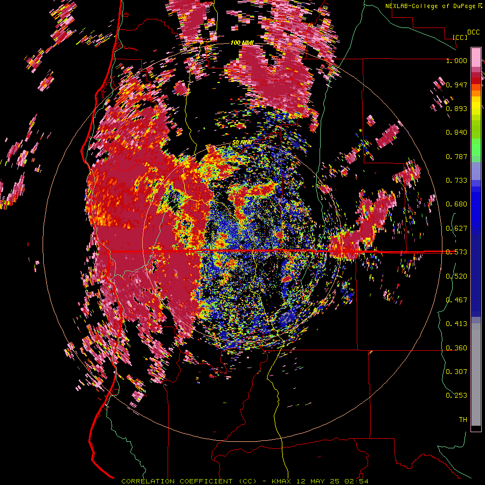Click the 02:54 time stamp

pos(356,481)
